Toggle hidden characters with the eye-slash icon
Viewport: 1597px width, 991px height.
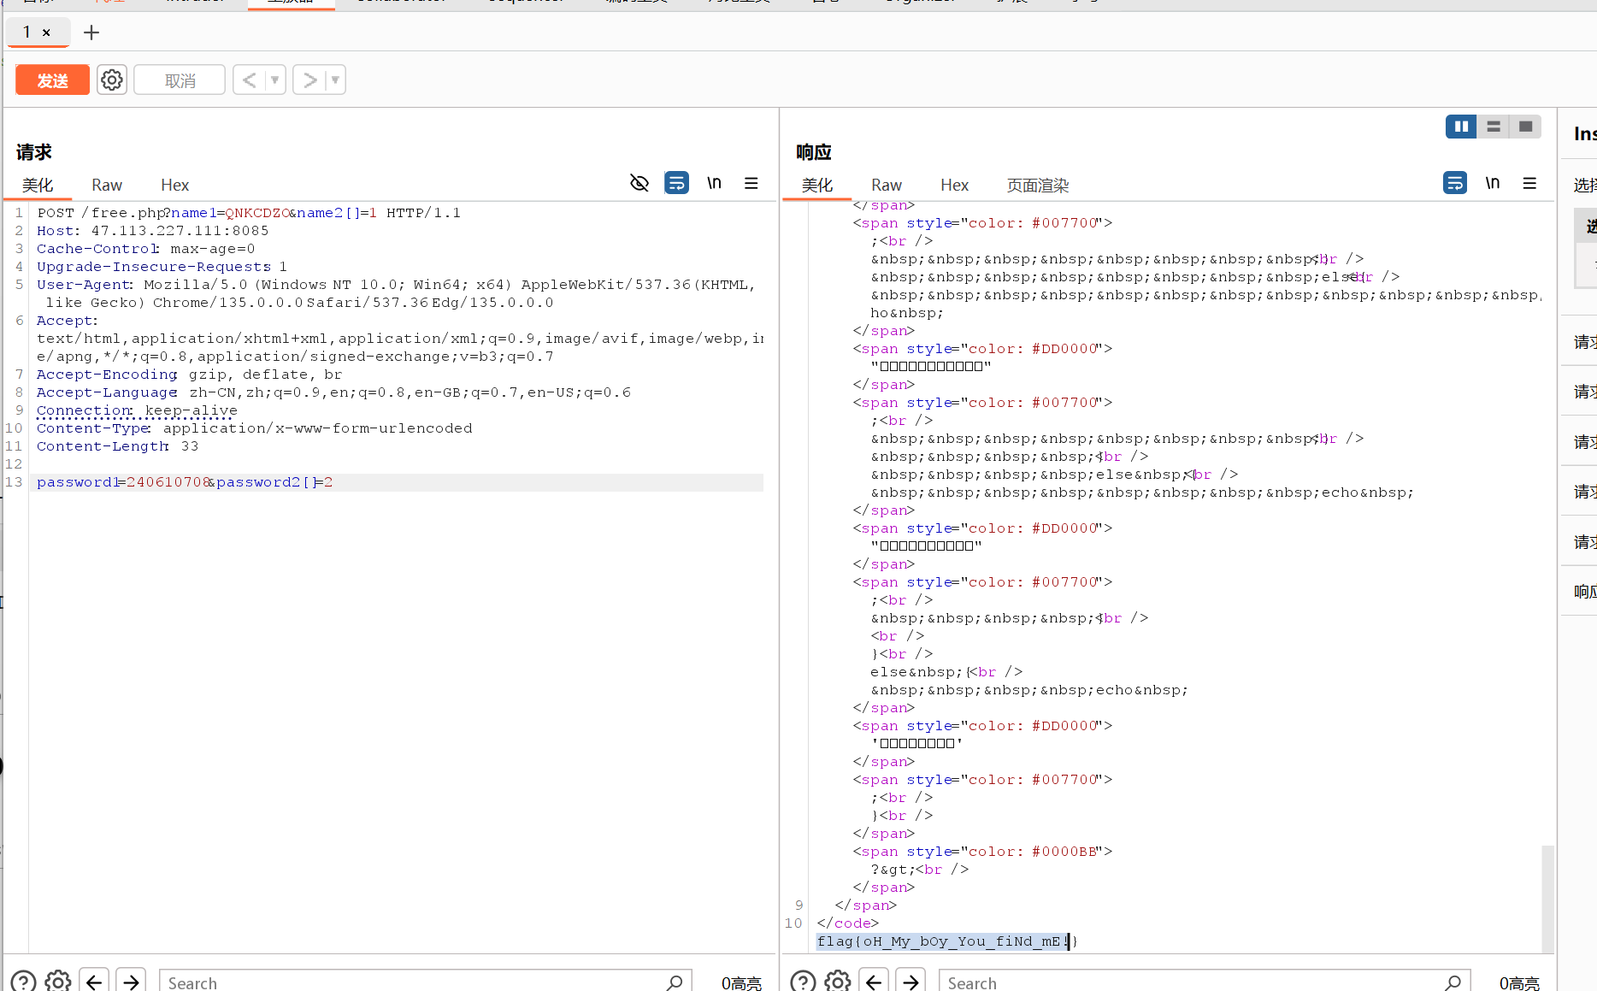click(639, 182)
